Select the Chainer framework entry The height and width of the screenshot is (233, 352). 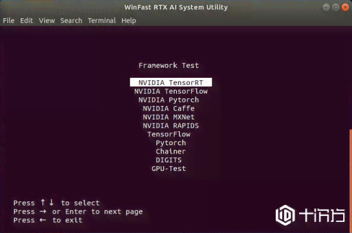click(x=171, y=151)
